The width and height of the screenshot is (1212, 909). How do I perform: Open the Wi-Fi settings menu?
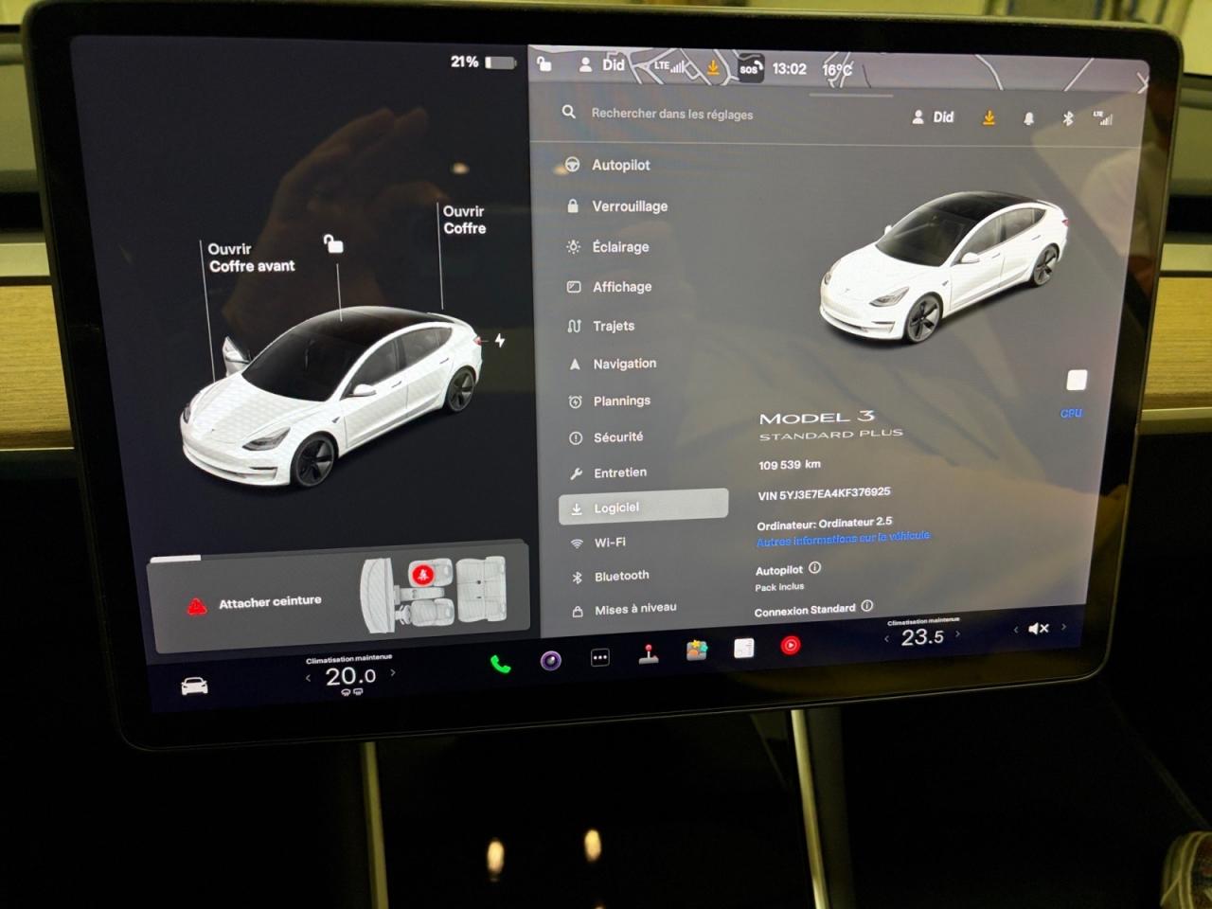click(609, 543)
